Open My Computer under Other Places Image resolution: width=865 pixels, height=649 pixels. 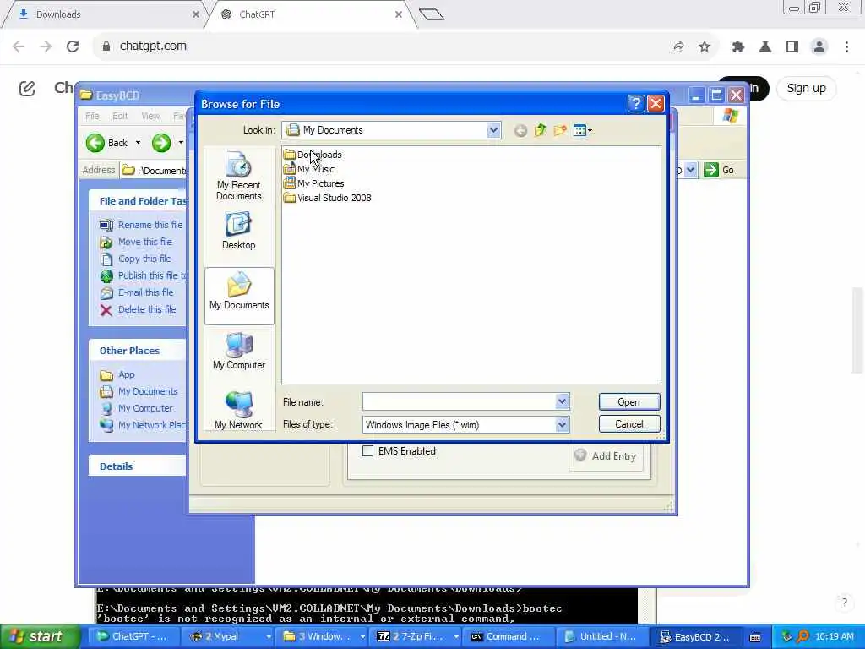136,408
